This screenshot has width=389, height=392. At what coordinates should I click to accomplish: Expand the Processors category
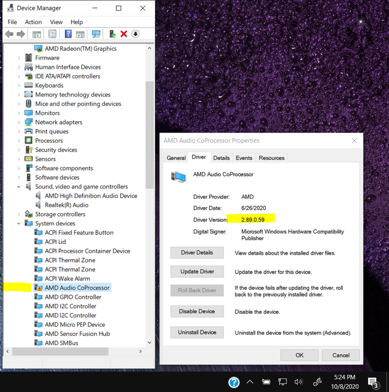tap(19, 141)
